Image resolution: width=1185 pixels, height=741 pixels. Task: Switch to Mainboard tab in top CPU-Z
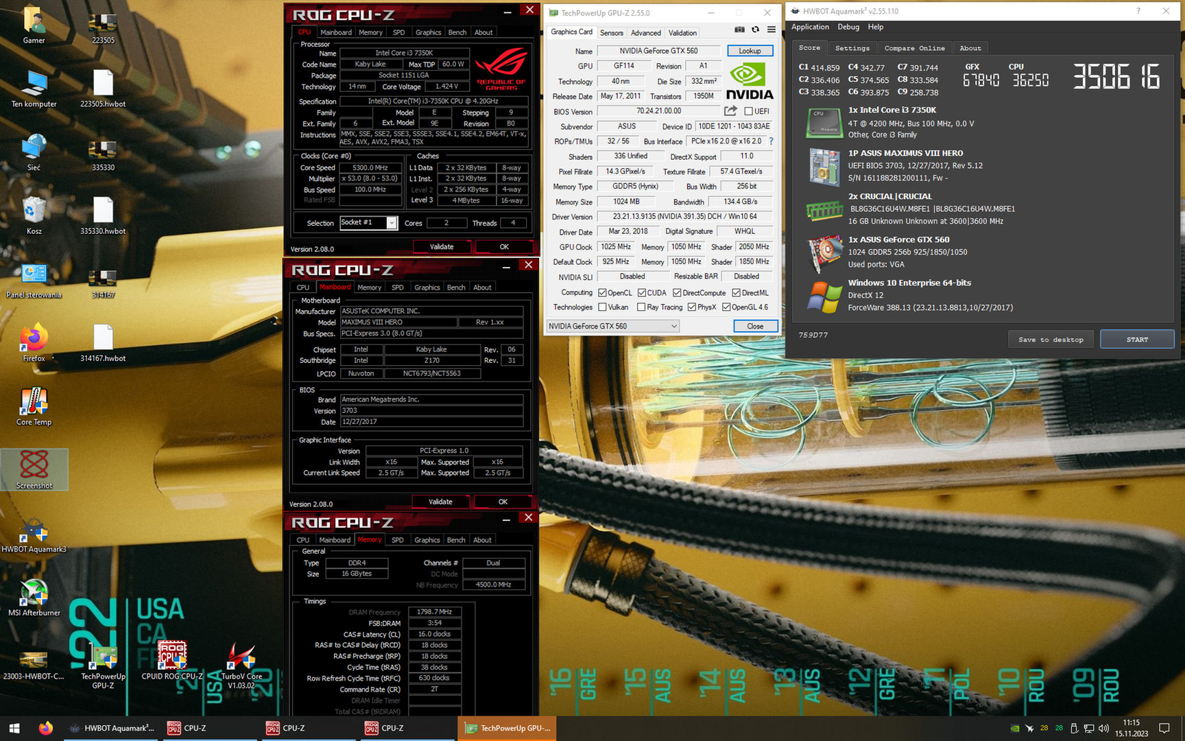[336, 32]
